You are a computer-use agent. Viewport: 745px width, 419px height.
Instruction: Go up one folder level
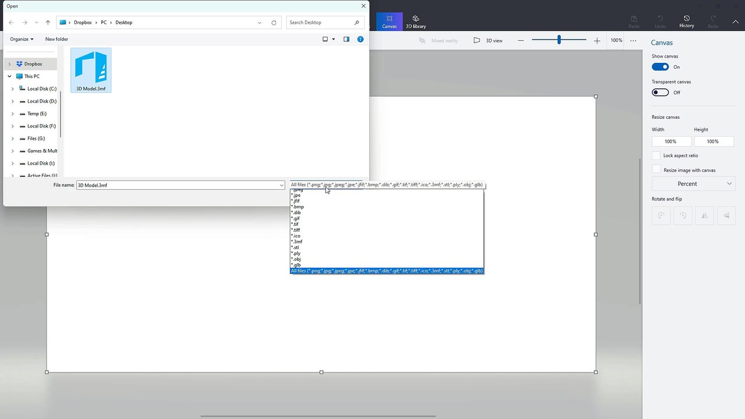(48, 22)
